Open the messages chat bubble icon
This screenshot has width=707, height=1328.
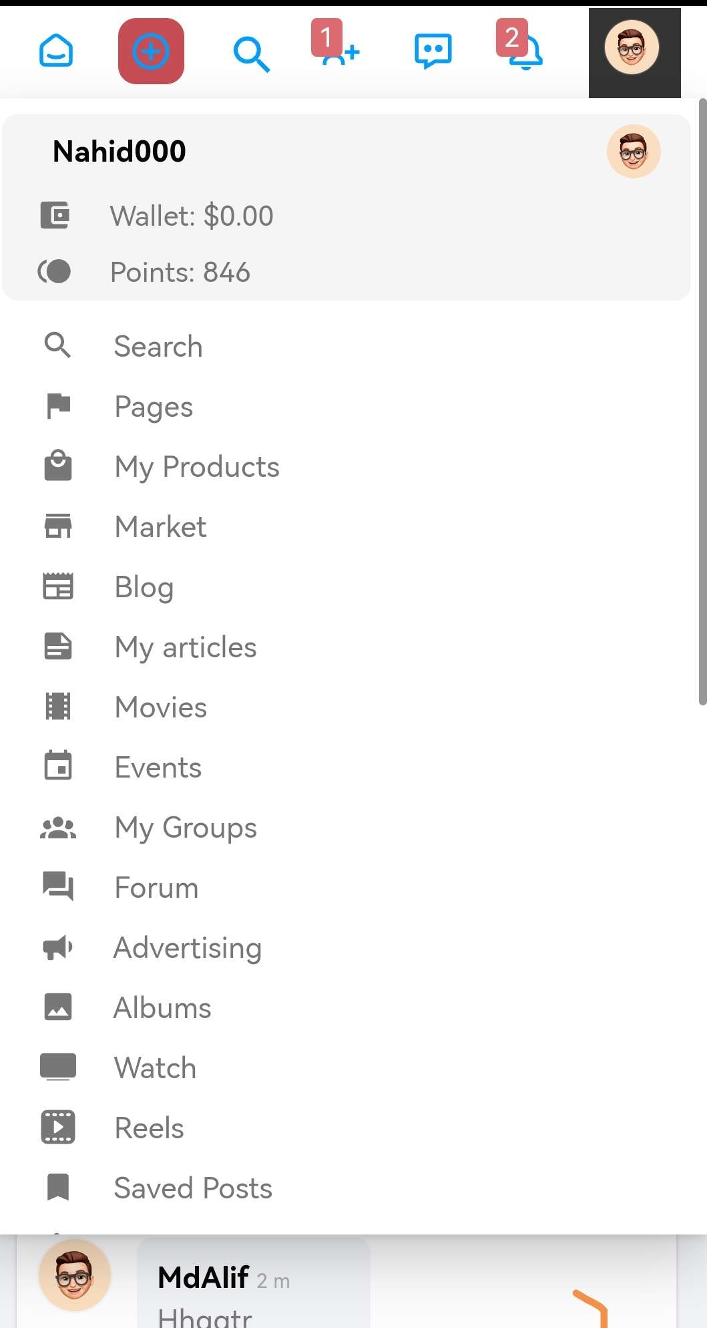(433, 51)
